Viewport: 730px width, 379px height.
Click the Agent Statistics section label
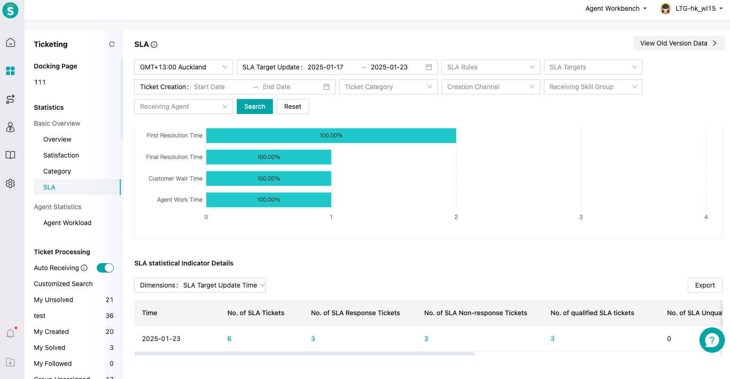click(58, 207)
